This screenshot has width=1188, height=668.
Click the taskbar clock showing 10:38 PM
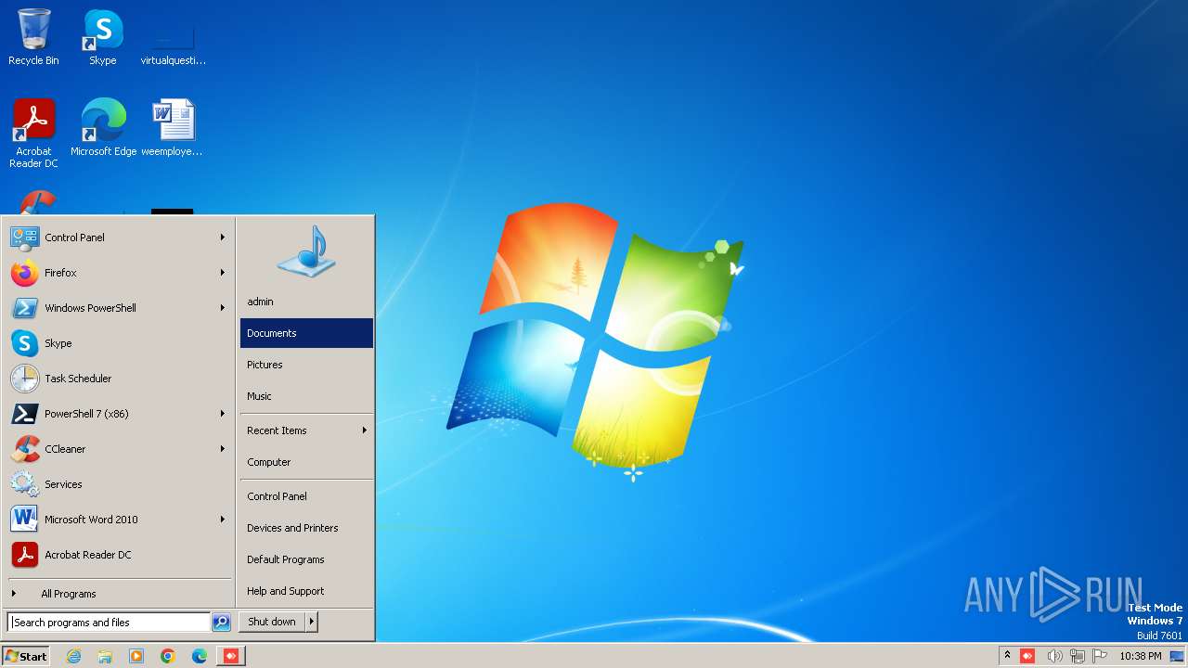[x=1141, y=656]
